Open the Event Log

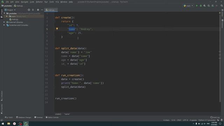coord(215,118)
